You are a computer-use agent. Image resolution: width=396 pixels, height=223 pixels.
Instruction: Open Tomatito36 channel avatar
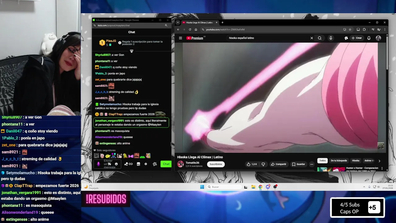pos(180,164)
